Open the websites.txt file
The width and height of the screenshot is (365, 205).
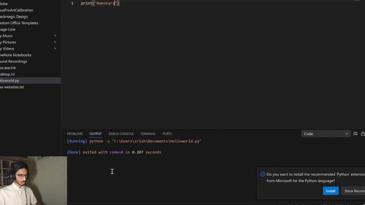point(30,87)
